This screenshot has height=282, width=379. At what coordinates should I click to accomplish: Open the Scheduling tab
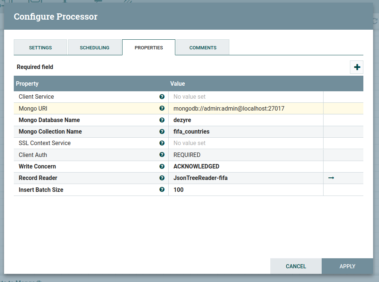click(95, 47)
